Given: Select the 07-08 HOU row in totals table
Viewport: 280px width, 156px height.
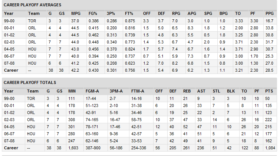Looking at the screenshot, I should click(x=139, y=141).
